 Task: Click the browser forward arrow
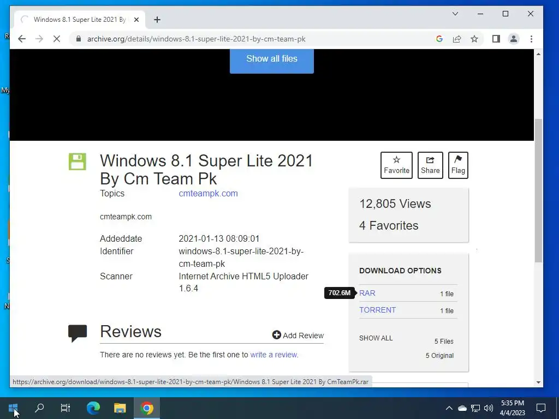(x=39, y=39)
